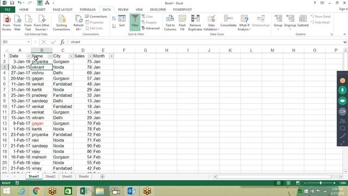
Task: Open Name column filter dropdown
Action: [x=49, y=56]
